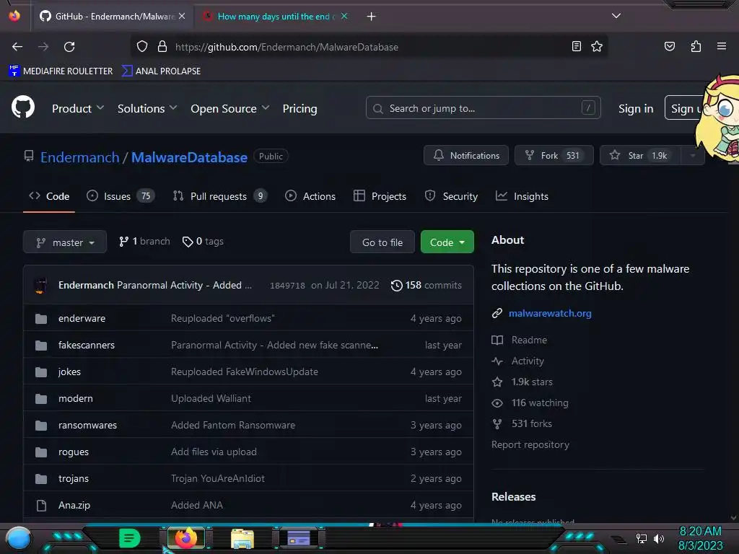739x554 pixels.
Task: Open a new tab with plus icon
Action: [x=372, y=17]
